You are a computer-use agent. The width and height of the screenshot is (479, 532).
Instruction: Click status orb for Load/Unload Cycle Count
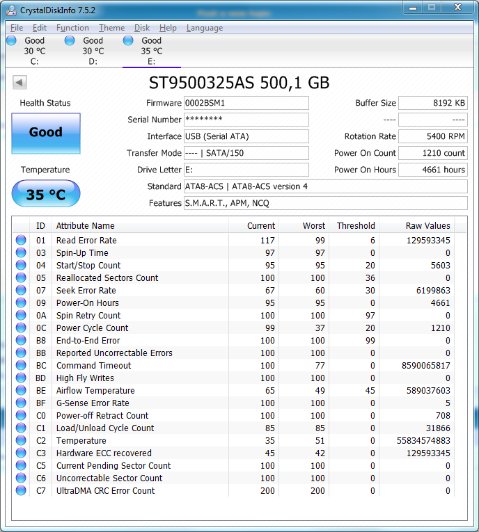[21, 428]
